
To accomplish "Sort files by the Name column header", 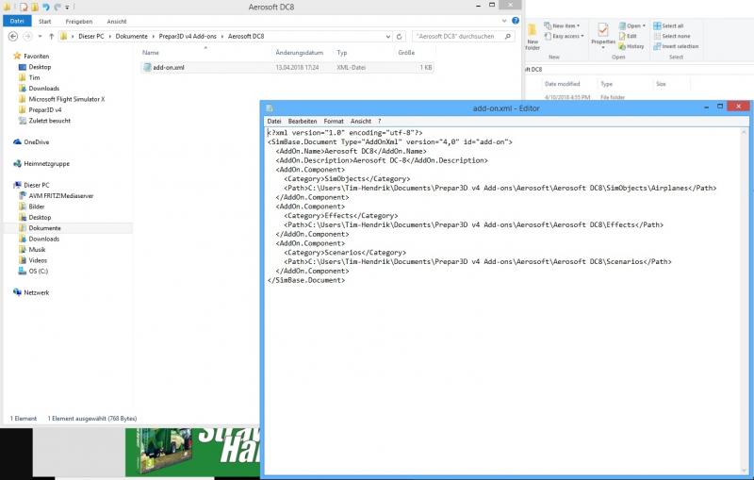I will pyautogui.click(x=151, y=53).
